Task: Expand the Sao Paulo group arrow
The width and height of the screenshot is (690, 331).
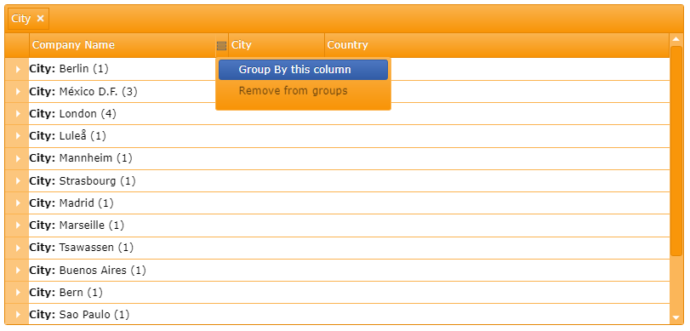Action: [x=18, y=315]
